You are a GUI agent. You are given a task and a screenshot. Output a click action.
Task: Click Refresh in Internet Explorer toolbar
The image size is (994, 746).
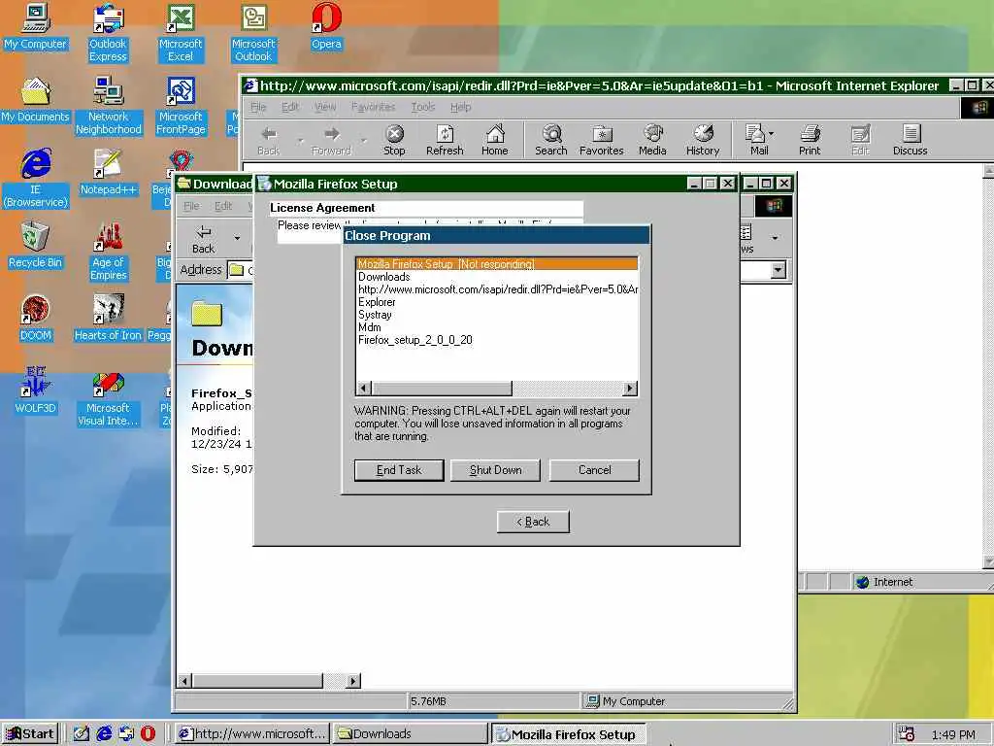point(445,140)
